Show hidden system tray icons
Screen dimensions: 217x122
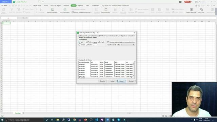[x=192, y=120]
